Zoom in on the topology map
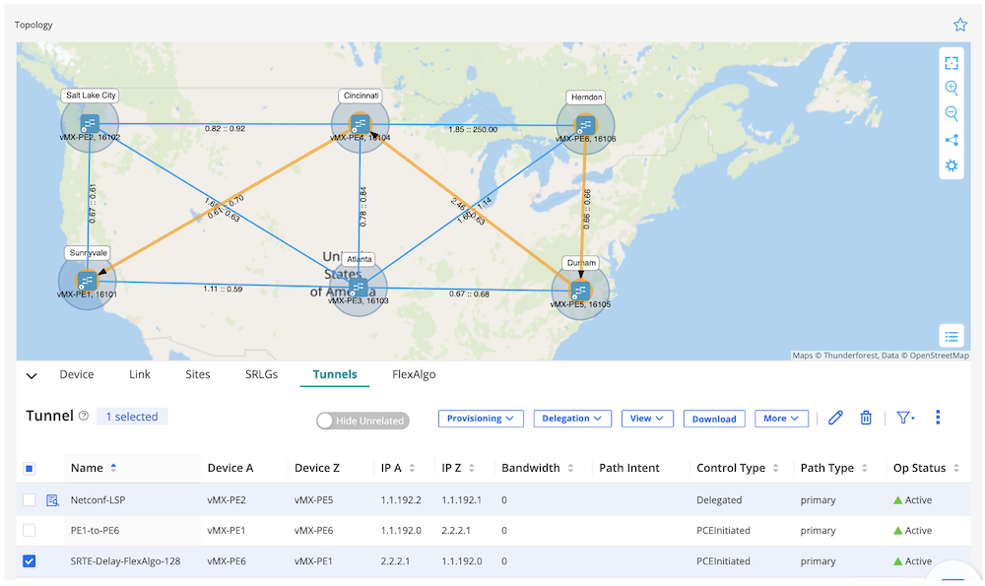The image size is (985, 586). pyautogui.click(x=952, y=89)
